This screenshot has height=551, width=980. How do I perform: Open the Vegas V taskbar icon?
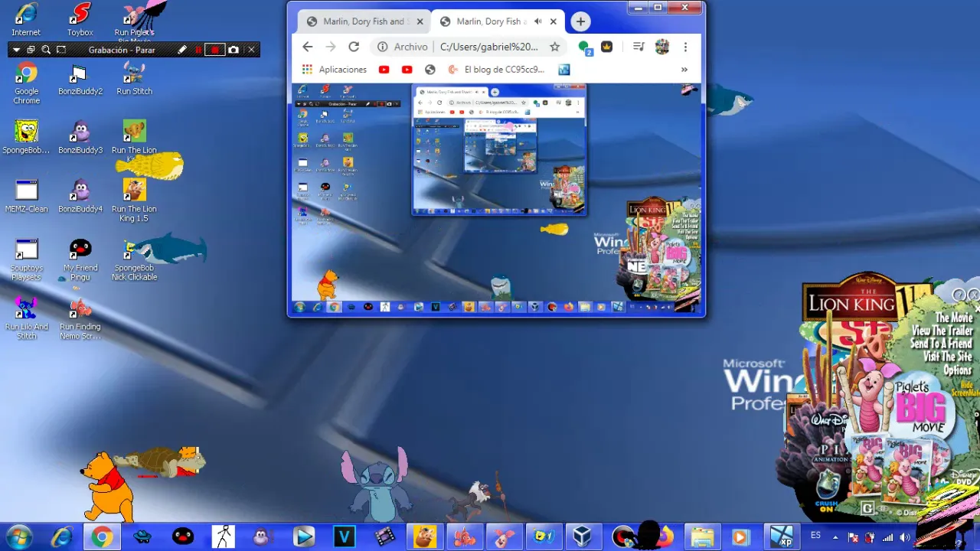pyautogui.click(x=345, y=536)
